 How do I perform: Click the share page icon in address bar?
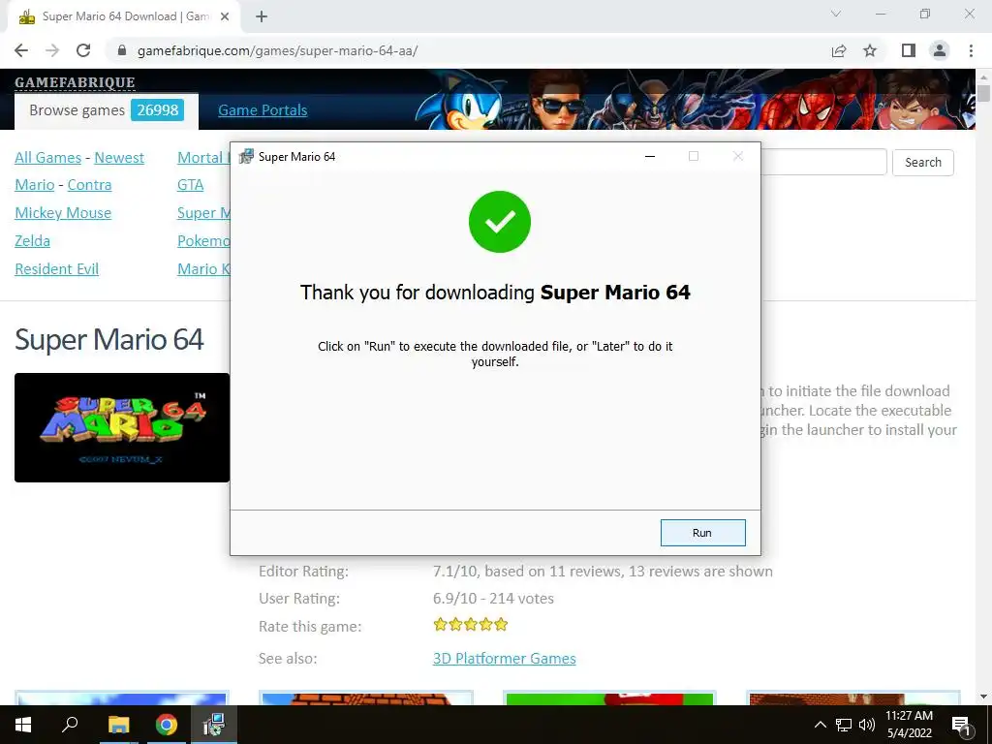pos(839,50)
